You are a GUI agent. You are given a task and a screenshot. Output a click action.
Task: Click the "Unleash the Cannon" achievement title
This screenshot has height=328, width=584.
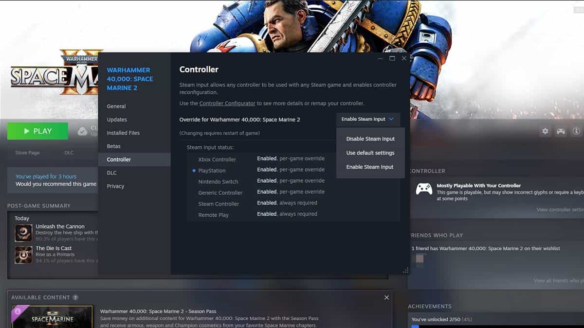tap(60, 226)
